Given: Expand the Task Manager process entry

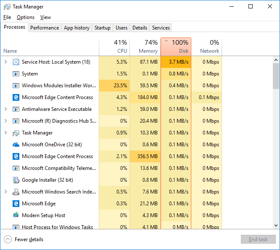Looking at the screenshot, I should (x=6, y=133).
